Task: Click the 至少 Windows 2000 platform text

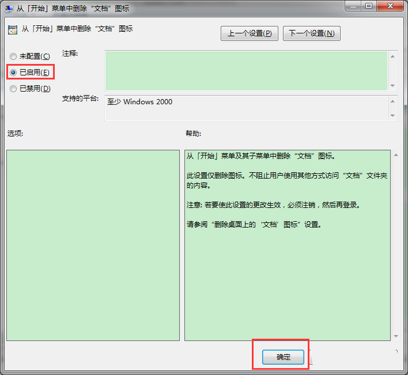Action: [x=139, y=102]
